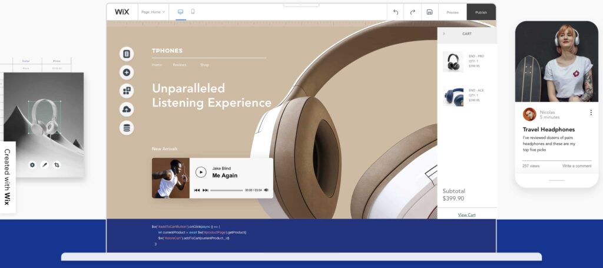
Task: Switch to mobile view icon
Action: pyautogui.click(x=193, y=12)
